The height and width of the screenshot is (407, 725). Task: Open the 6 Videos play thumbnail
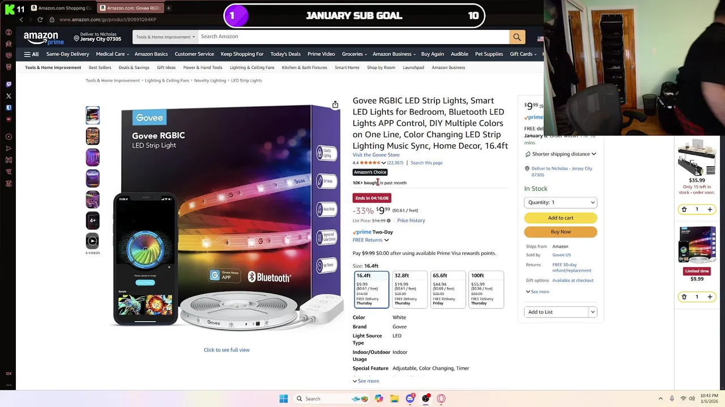pyautogui.click(x=92, y=241)
